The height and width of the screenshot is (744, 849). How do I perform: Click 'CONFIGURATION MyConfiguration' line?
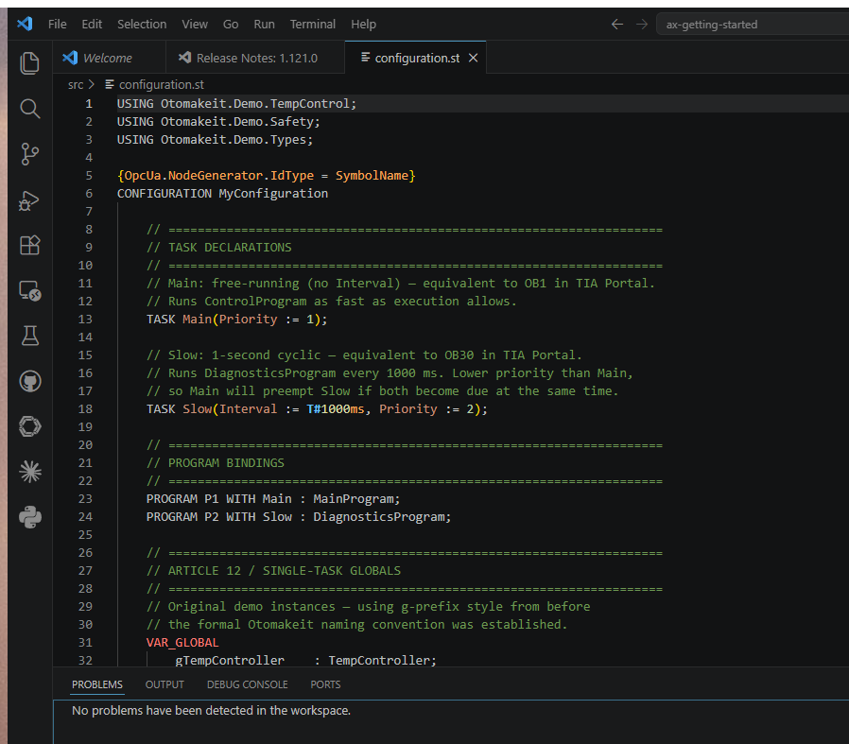[222, 193]
